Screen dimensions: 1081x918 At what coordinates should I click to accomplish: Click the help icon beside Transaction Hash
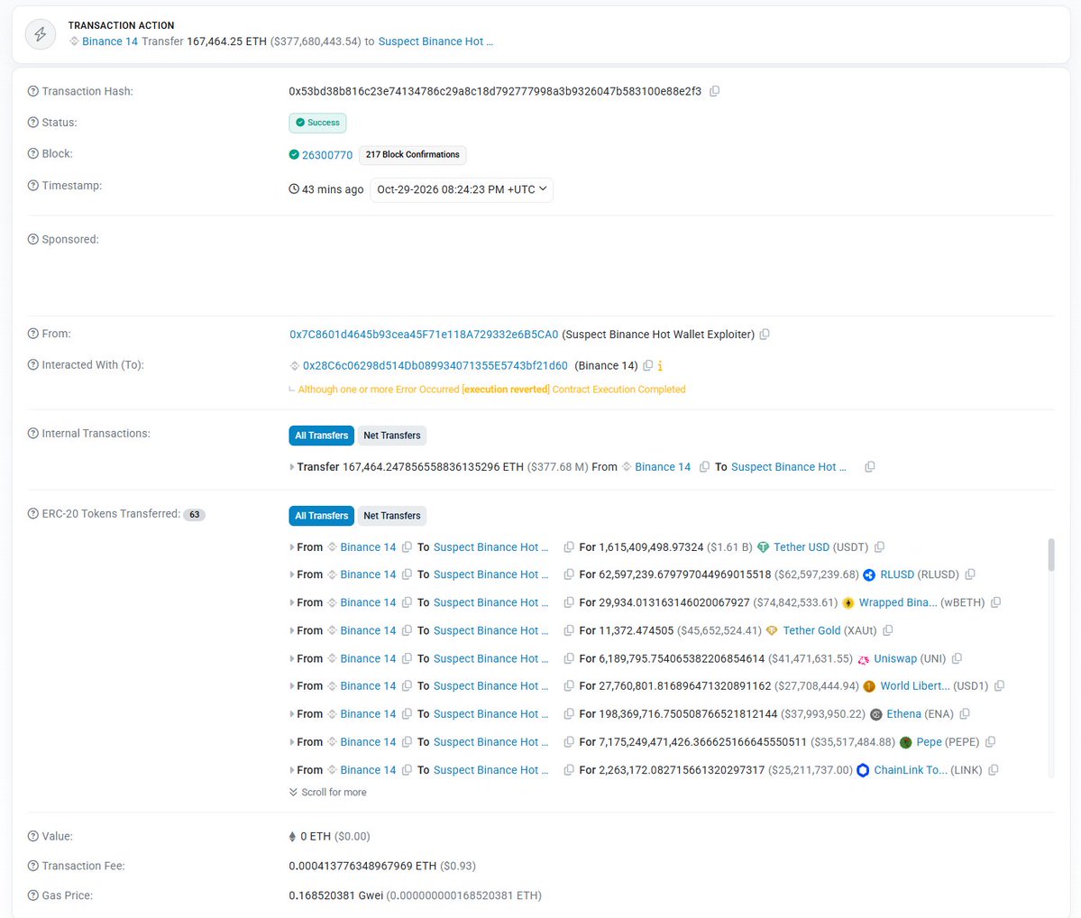click(33, 91)
